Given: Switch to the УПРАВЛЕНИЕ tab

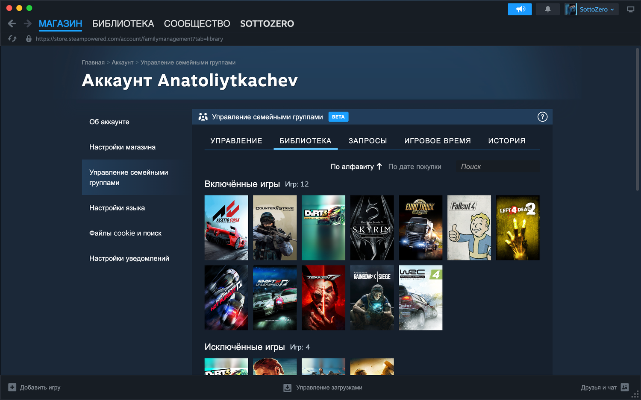Looking at the screenshot, I should point(236,141).
